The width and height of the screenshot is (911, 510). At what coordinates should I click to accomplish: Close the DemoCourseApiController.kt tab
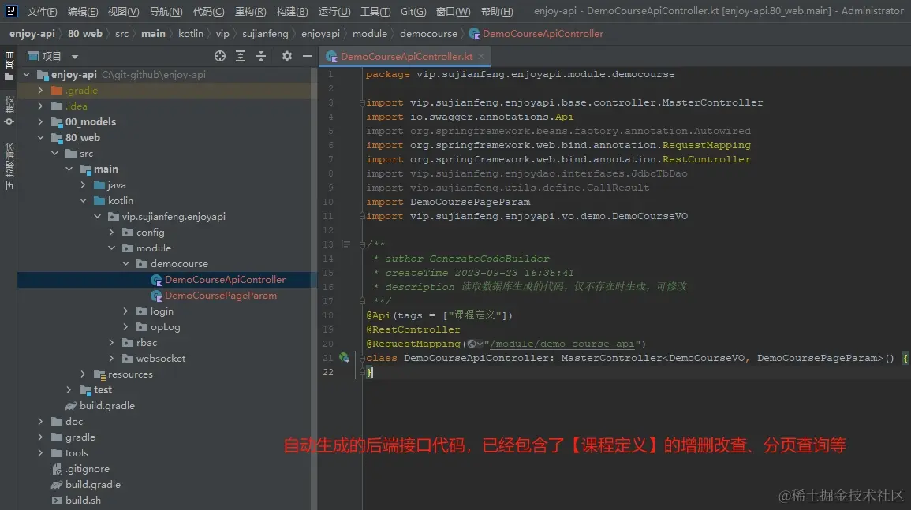tap(481, 56)
